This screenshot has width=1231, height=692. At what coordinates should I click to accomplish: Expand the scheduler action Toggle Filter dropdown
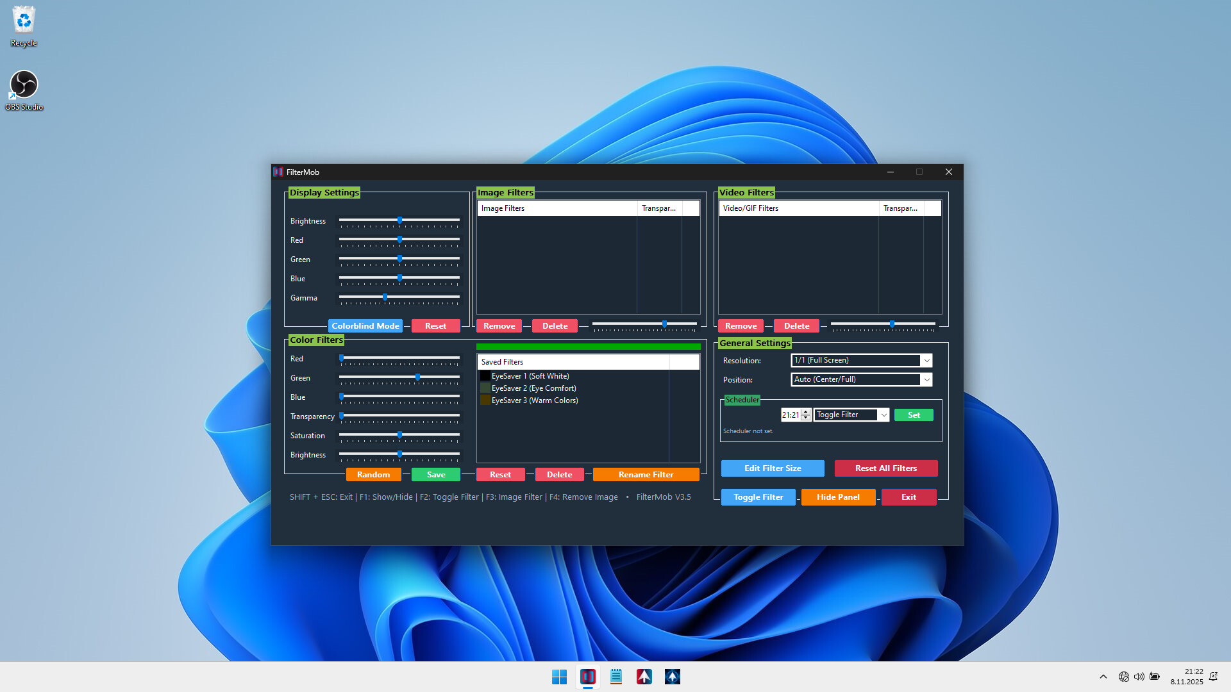coord(883,415)
